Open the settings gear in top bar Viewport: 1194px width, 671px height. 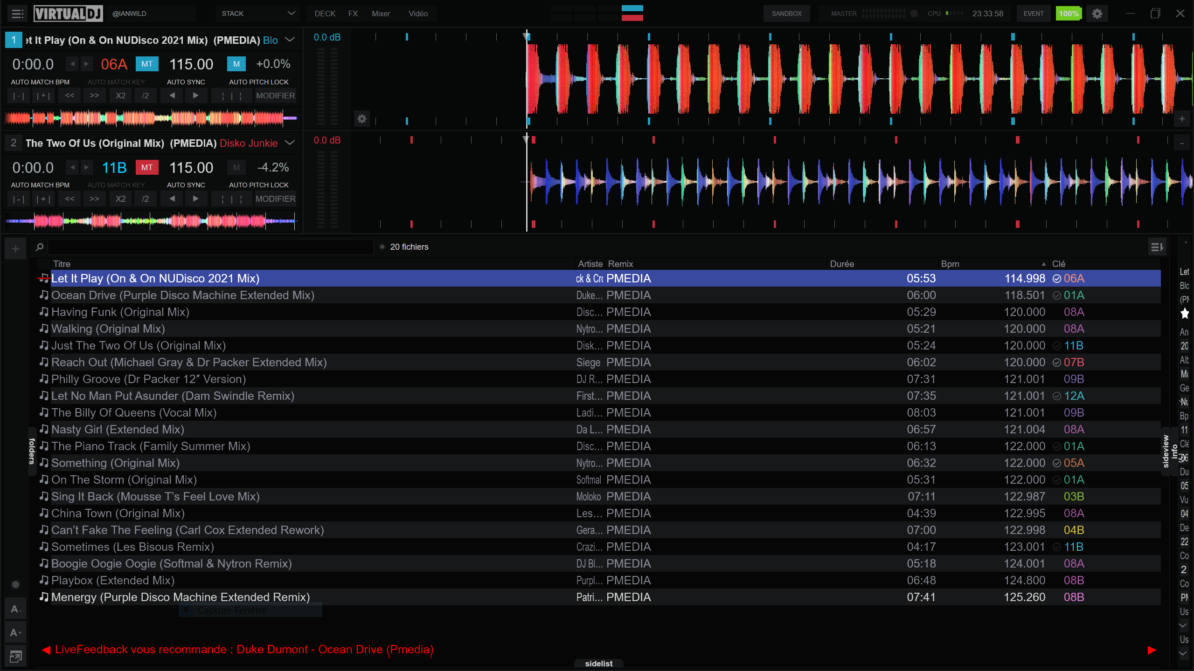coord(1097,14)
